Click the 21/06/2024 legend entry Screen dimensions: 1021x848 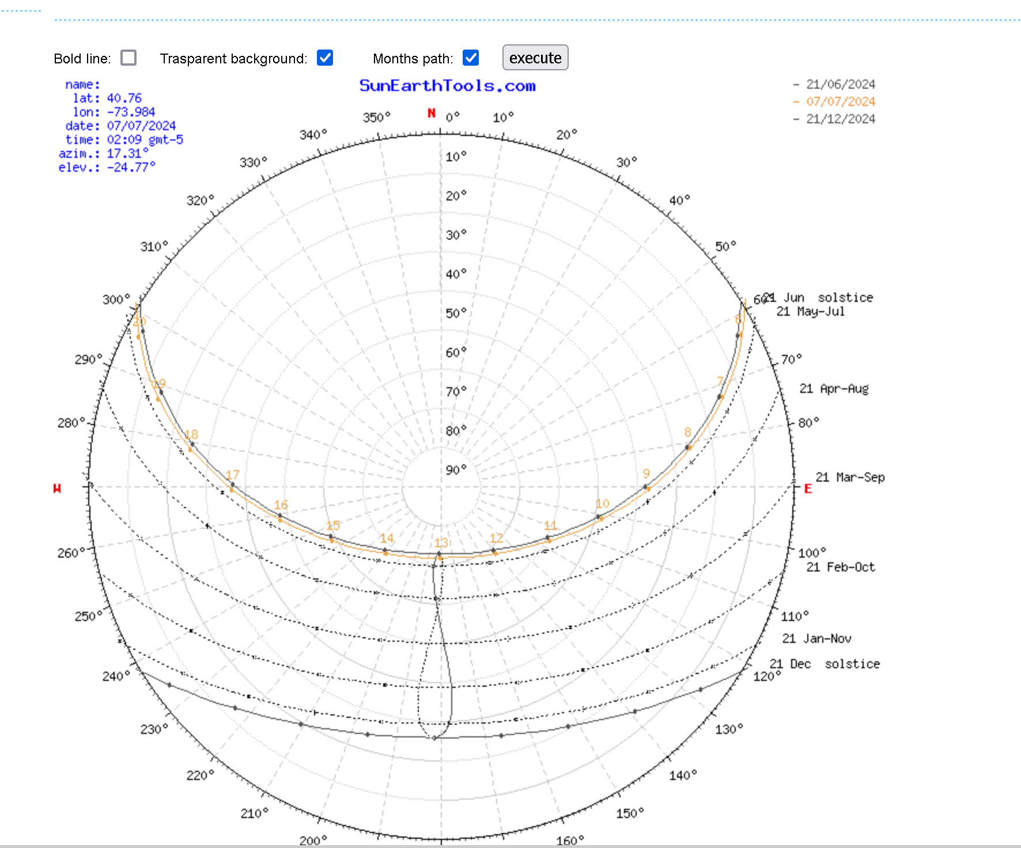[841, 84]
